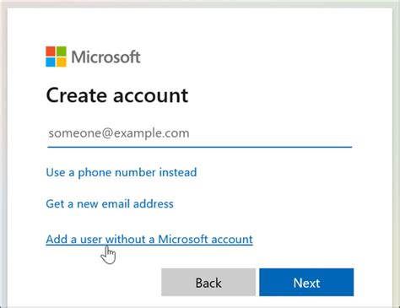400x308 pixels.
Task: Click the gray Back button
Action: pos(208,283)
